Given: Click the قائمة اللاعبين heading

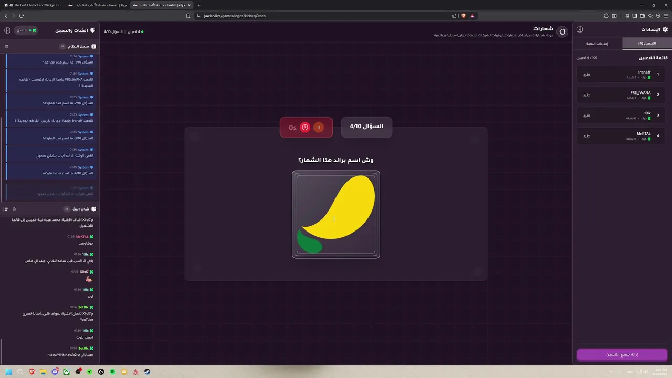Looking at the screenshot, I should tap(653, 58).
